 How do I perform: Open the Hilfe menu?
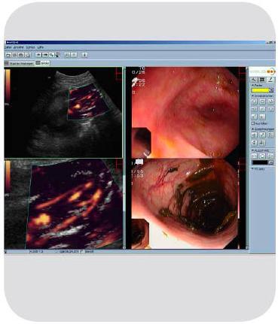[x=41, y=47]
